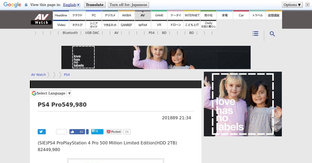Click the Pocket count 10 bubble
The image size is (312, 163).
point(127,132)
